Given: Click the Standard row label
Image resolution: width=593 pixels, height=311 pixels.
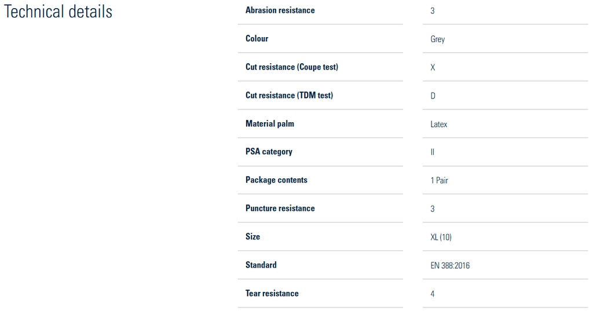Looking at the screenshot, I should (261, 265).
